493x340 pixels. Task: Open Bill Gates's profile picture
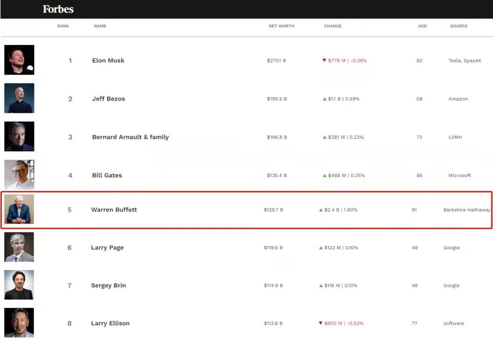click(x=19, y=175)
